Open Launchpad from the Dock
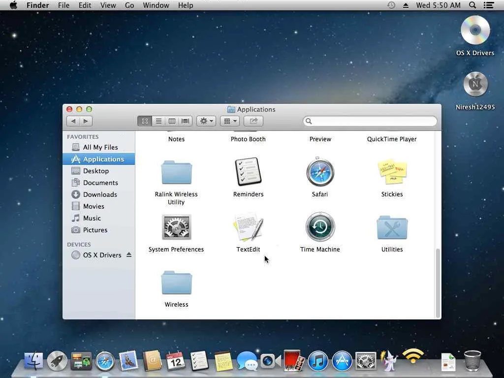Viewport: 504px width, 378px height. click(57, 361)
